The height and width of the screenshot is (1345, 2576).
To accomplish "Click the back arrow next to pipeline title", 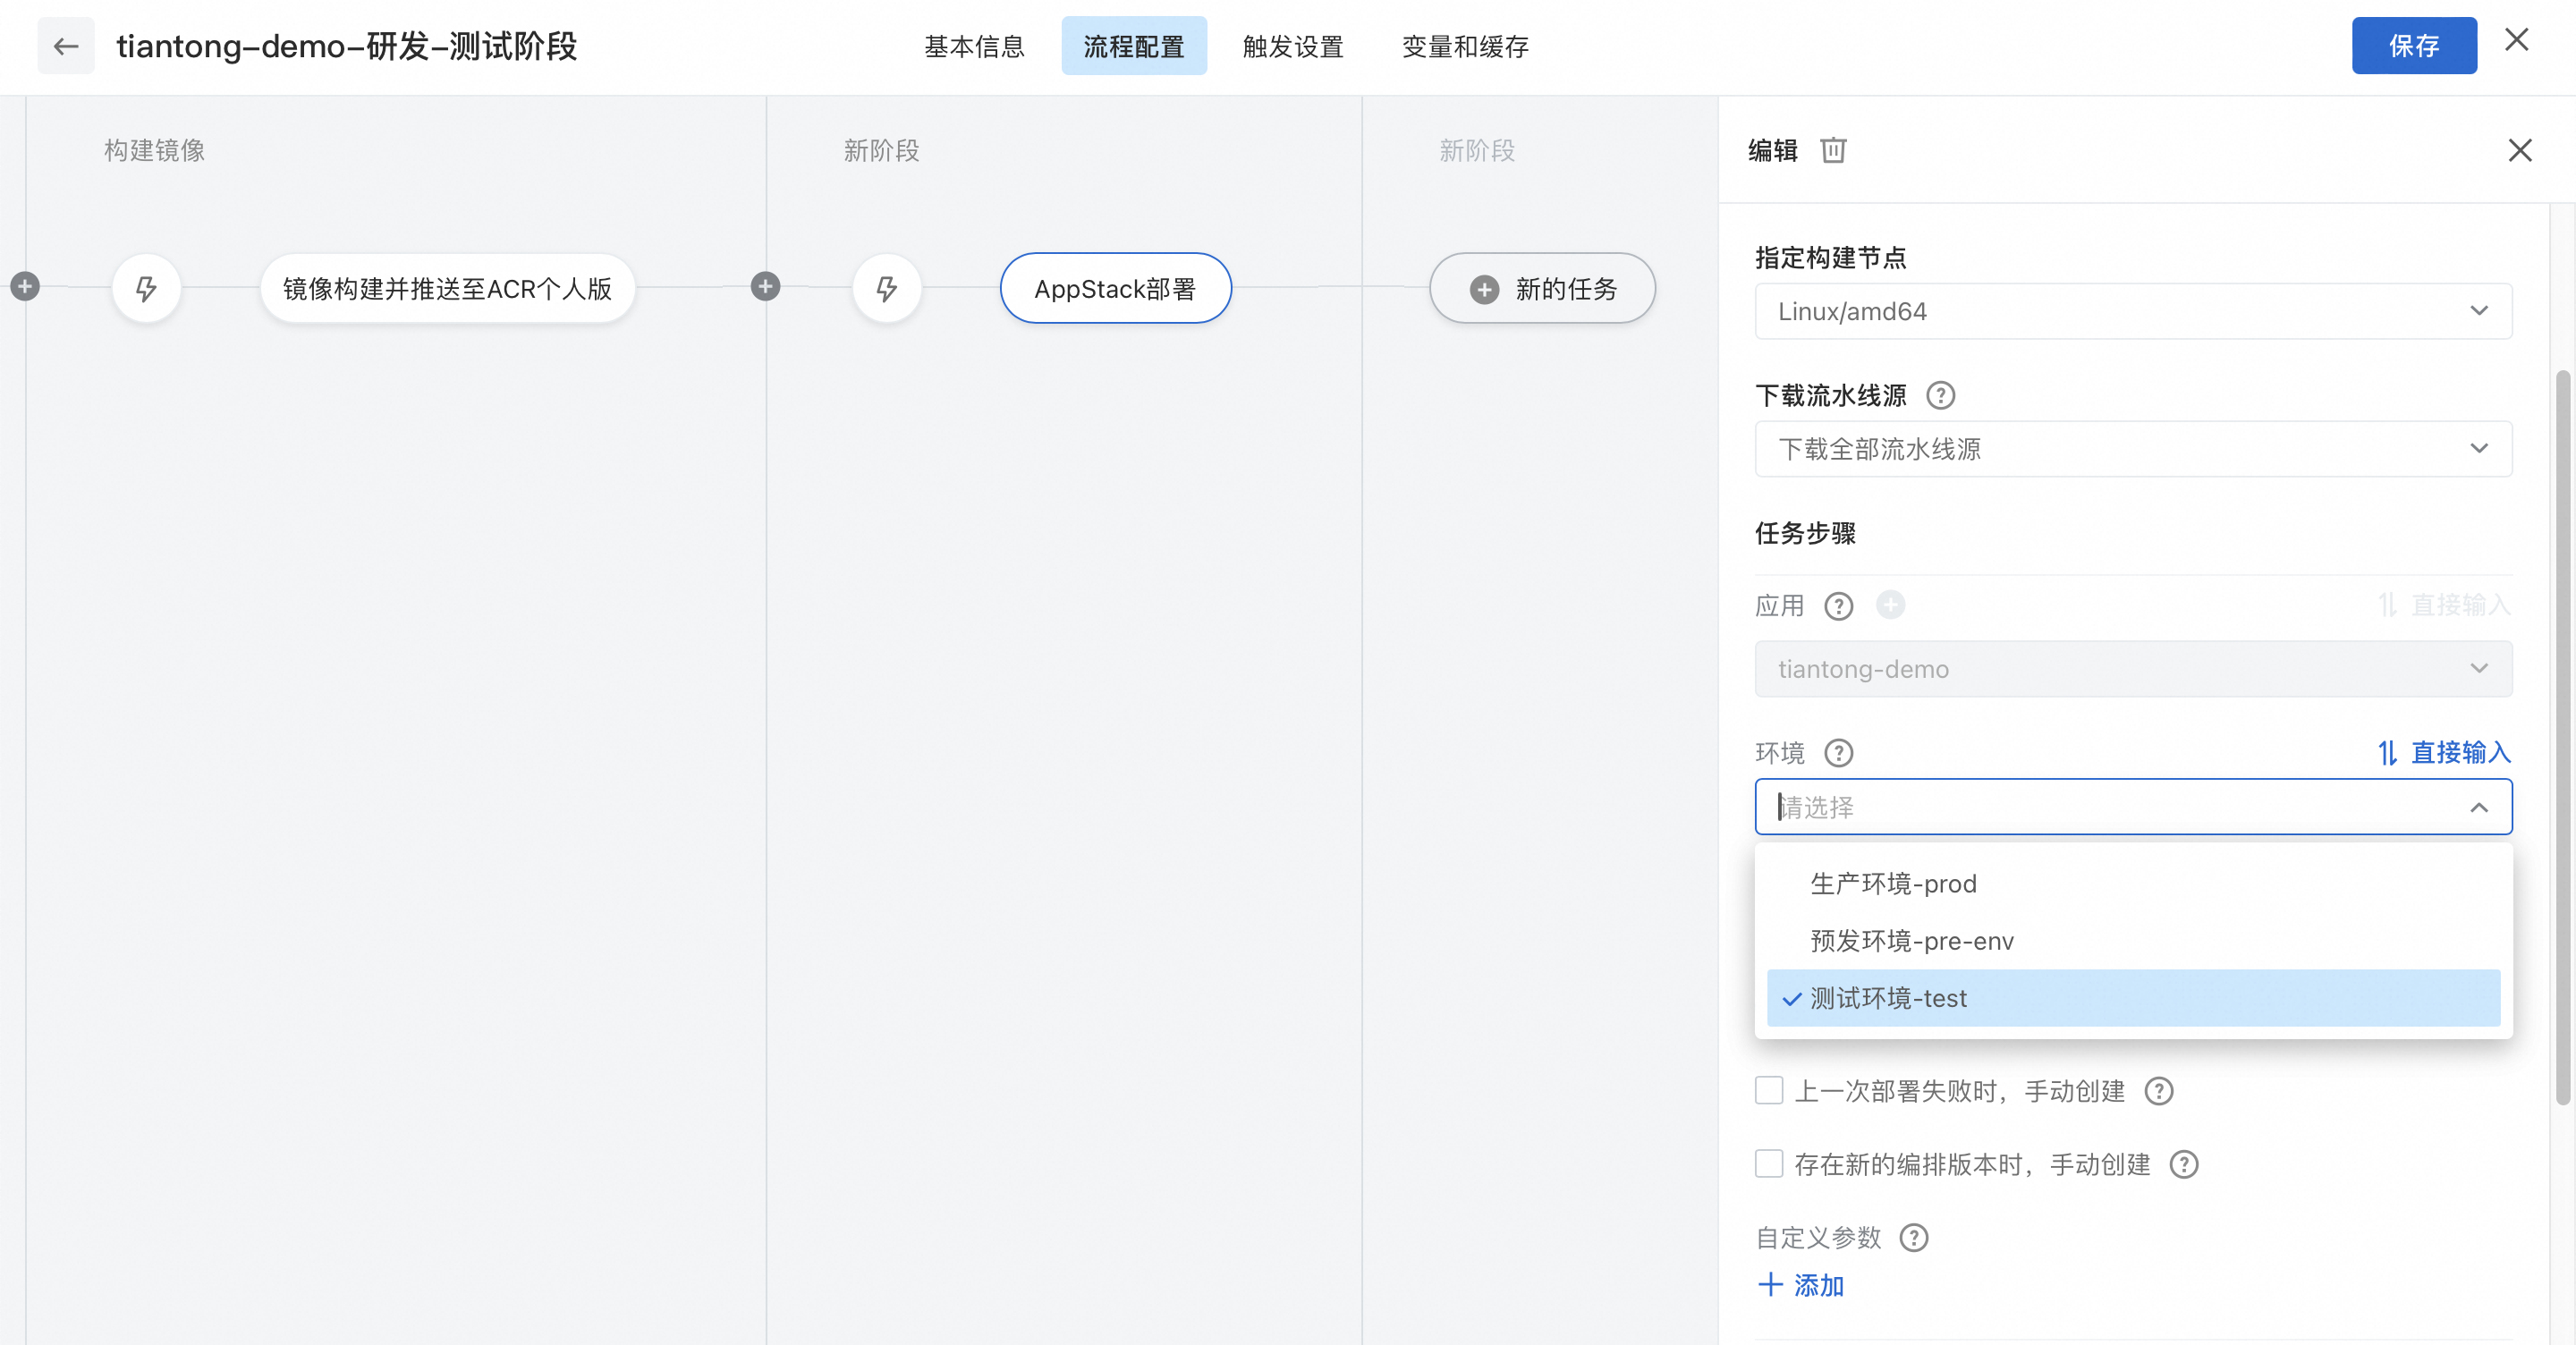I will pos(66,46).
